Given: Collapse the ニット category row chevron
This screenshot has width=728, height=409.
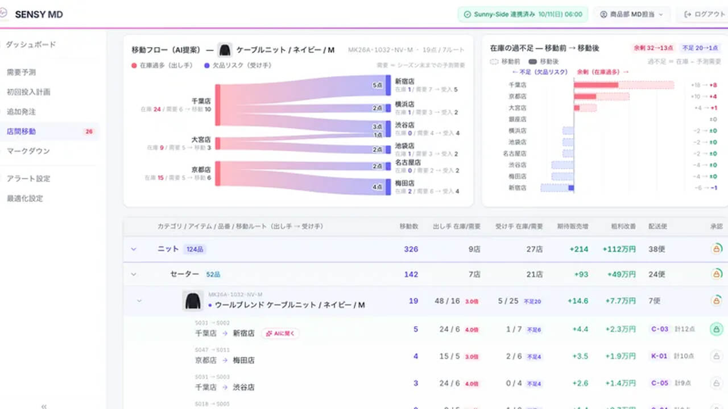Looking at the screenshot, I should [x=134, y=249].
